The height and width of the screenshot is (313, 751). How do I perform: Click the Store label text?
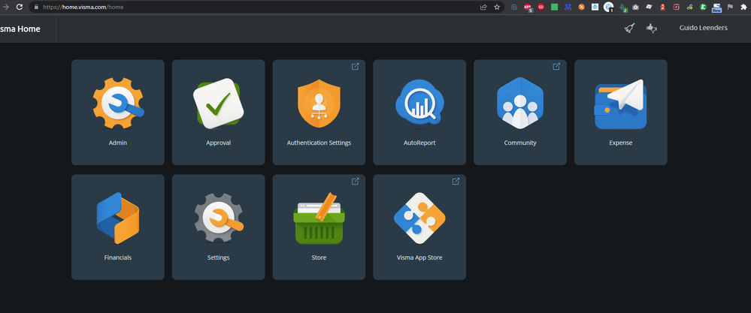(x=319, y=257)
